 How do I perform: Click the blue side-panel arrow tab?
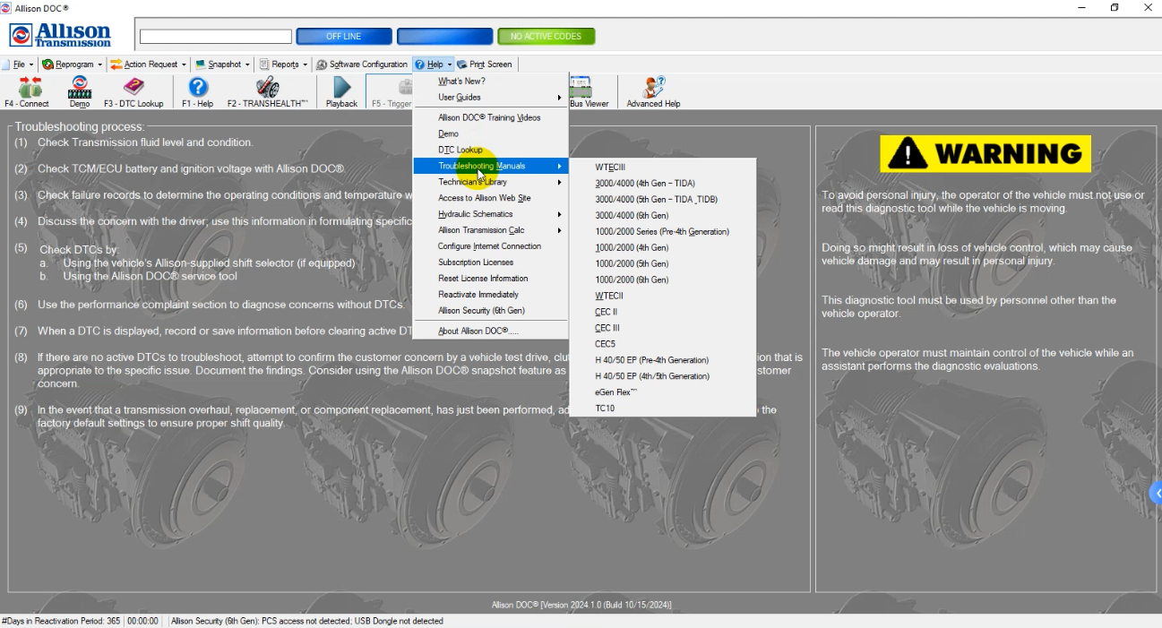coord(1156,493)
